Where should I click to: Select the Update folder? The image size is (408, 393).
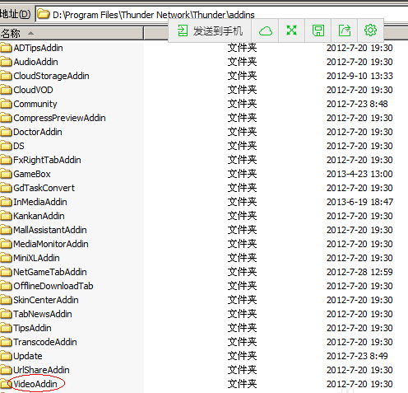28,356
